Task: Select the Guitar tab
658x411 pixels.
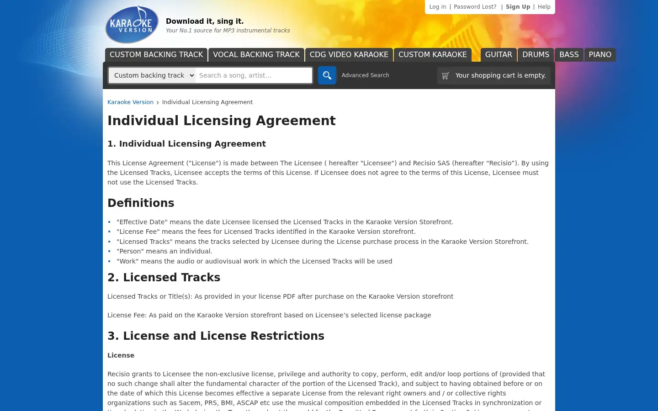Action: [499, 55]
